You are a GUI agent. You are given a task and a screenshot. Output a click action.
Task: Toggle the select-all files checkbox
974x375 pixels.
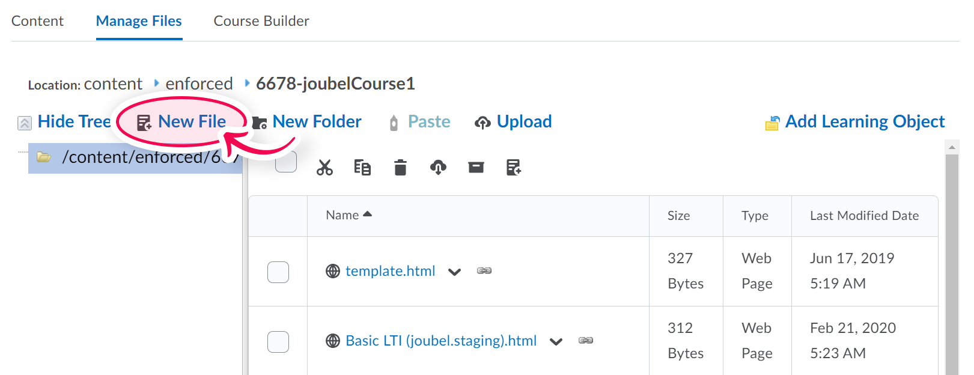tap(286, 162)
